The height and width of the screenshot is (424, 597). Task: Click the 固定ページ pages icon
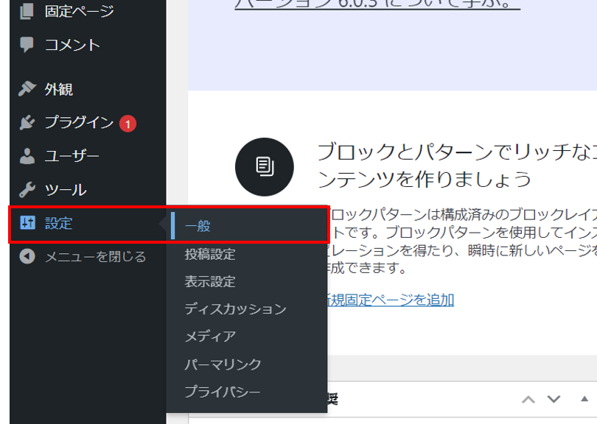point(27,11)
